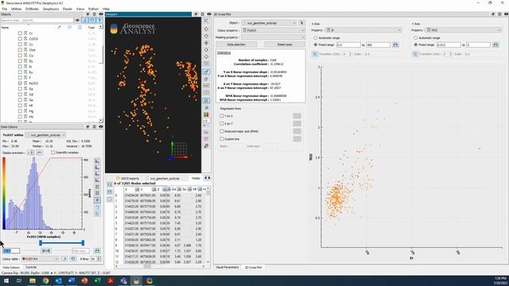Click the top viewport toolbar icon
This screenshot has height=286, width=509.
click(x=207, y=21)
